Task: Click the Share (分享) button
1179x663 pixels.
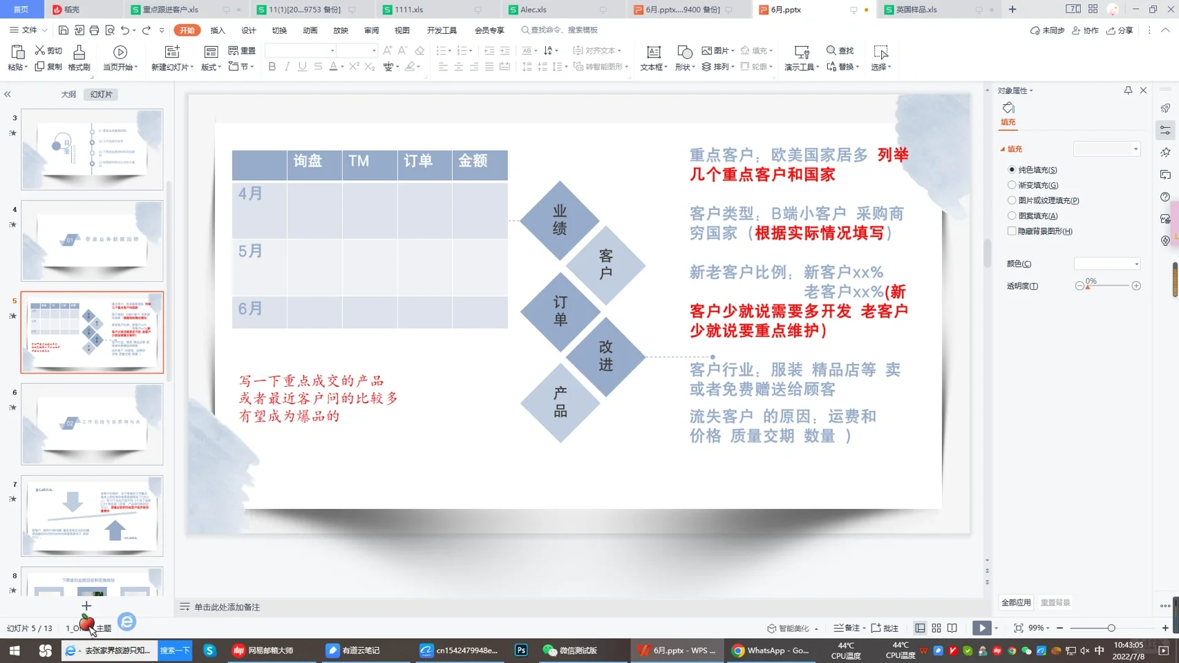Action: (1120, 30)
